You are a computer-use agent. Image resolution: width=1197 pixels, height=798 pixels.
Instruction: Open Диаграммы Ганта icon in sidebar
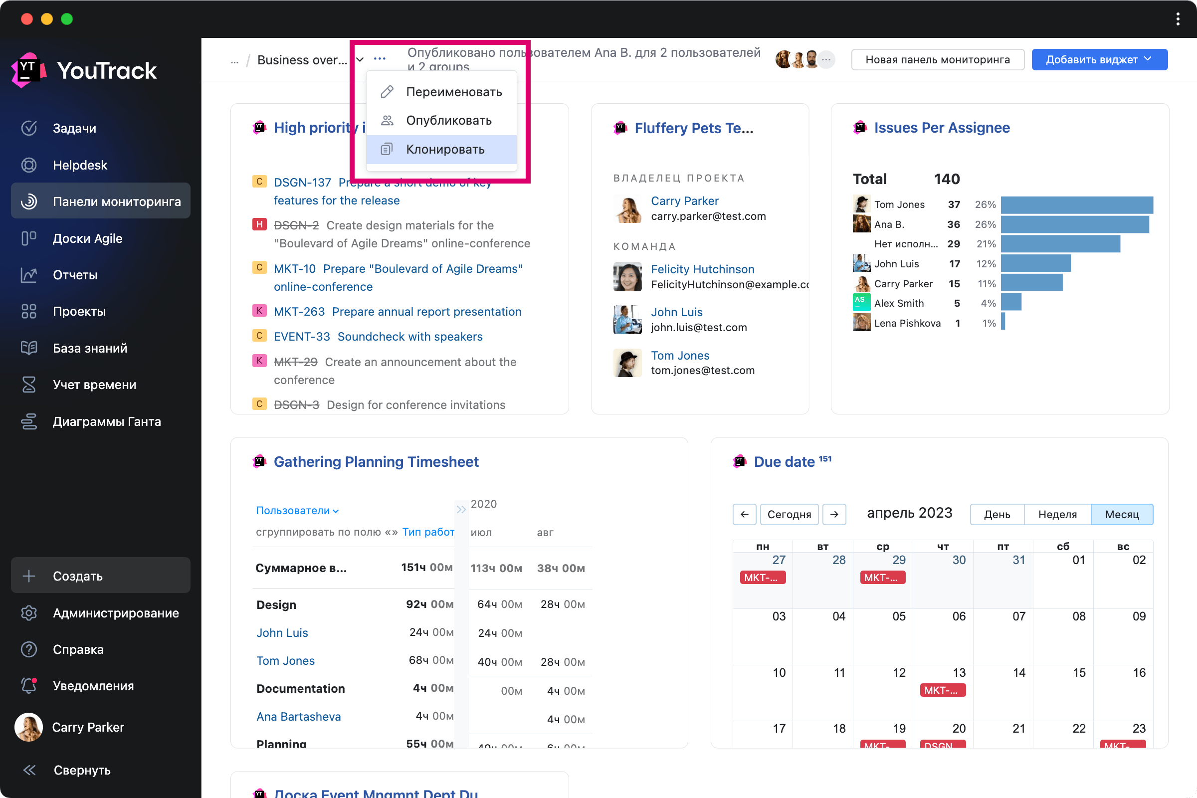pyautogui.click(x=29, y=421)
